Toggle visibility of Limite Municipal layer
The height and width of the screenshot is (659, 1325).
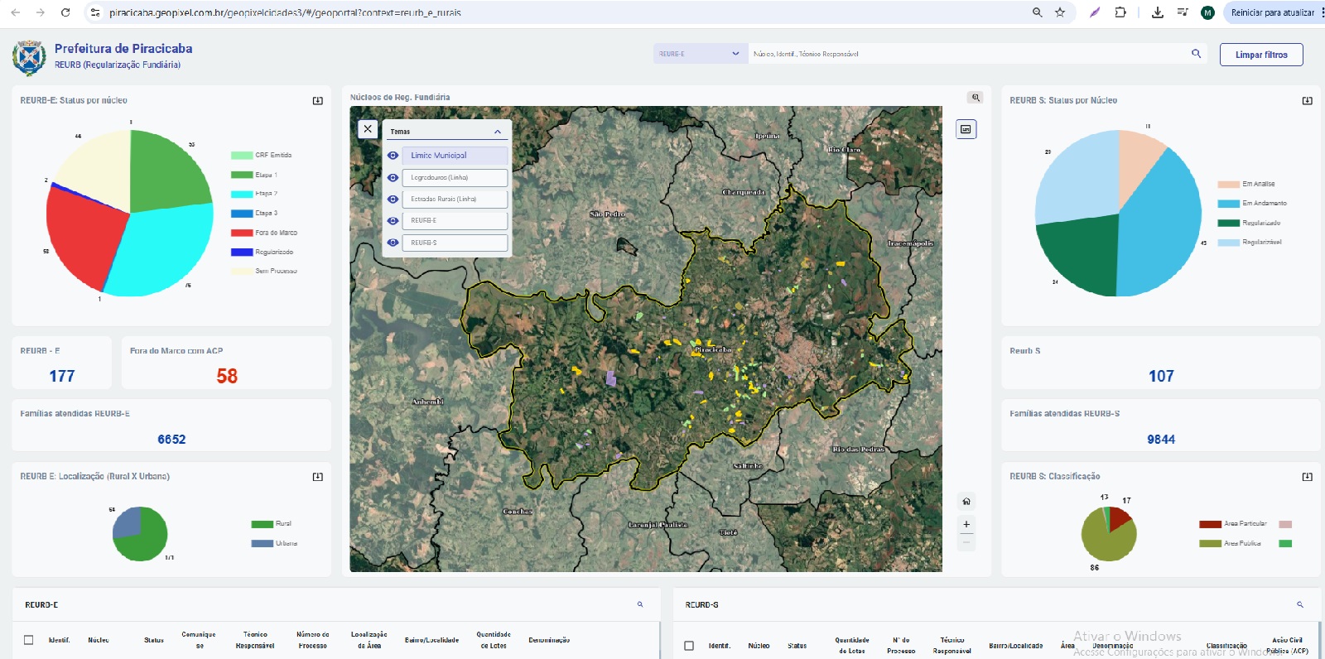click(393, 156)
